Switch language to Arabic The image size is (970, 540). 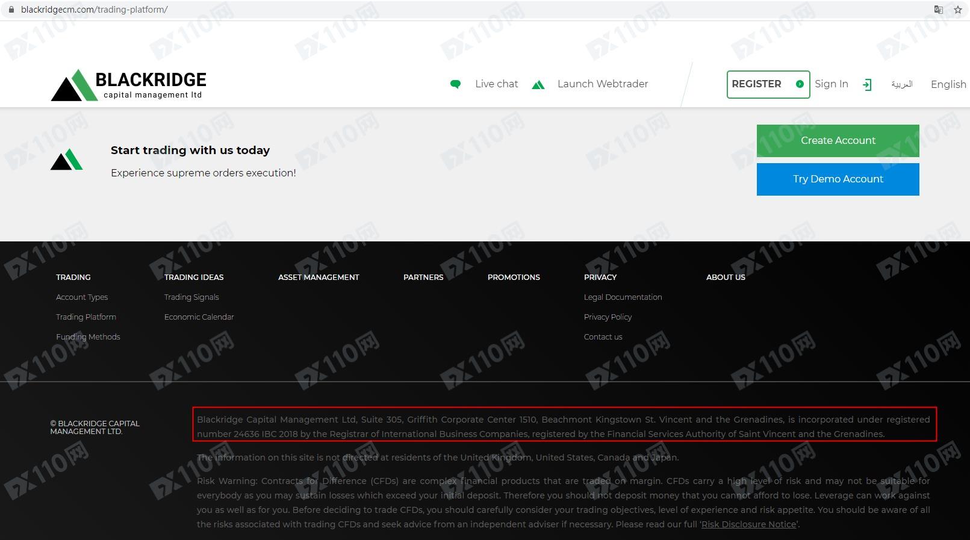coord(901,84)
